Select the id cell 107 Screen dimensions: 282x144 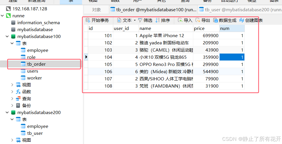(x=100, y=79)
